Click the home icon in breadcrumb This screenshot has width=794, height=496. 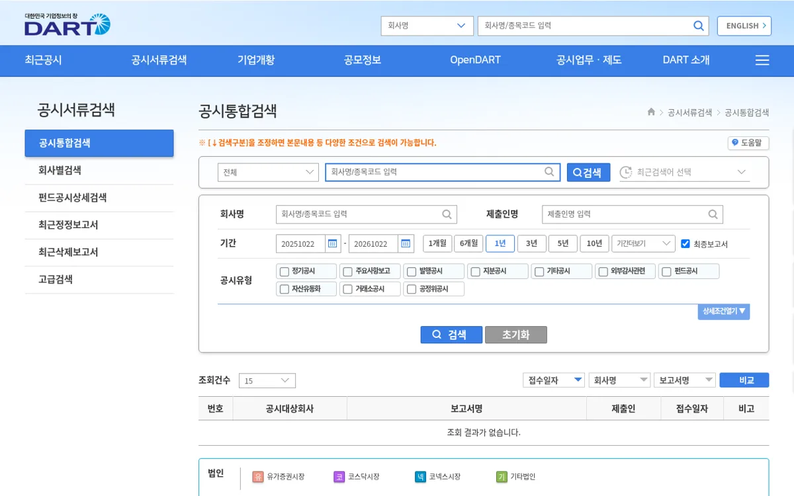coord(651,112)
